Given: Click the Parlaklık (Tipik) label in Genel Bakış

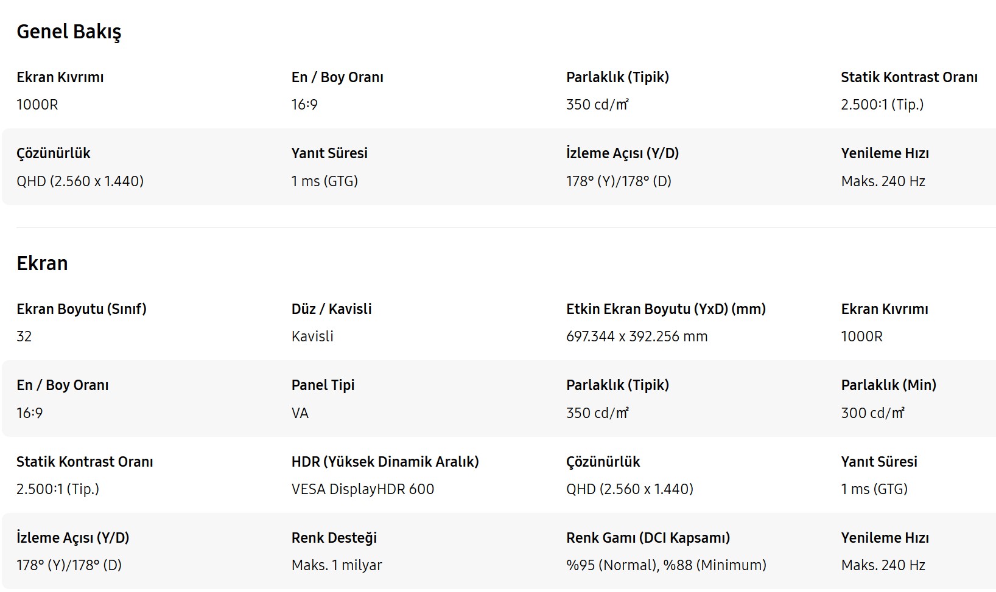Looking at the screenshot, I should point(617,77).
